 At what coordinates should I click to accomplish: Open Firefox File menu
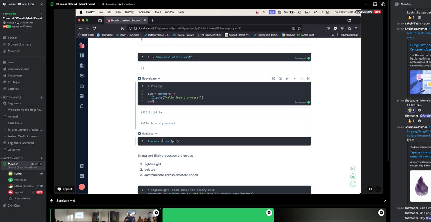coord(101,12)
